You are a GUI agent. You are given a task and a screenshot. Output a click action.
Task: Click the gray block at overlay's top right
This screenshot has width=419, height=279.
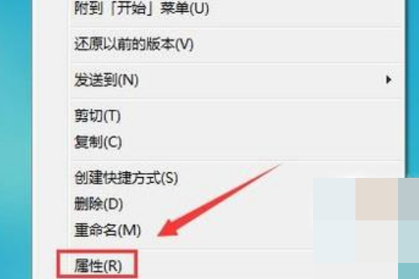coord(409,199)
